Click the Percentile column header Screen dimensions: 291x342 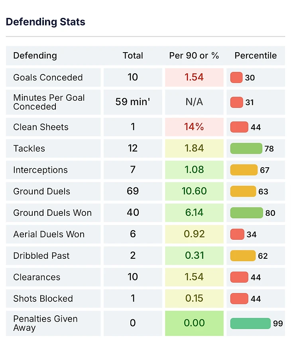pos(256,56)
